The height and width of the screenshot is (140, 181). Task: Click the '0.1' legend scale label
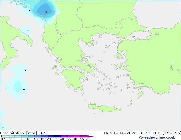click(3, 139)
